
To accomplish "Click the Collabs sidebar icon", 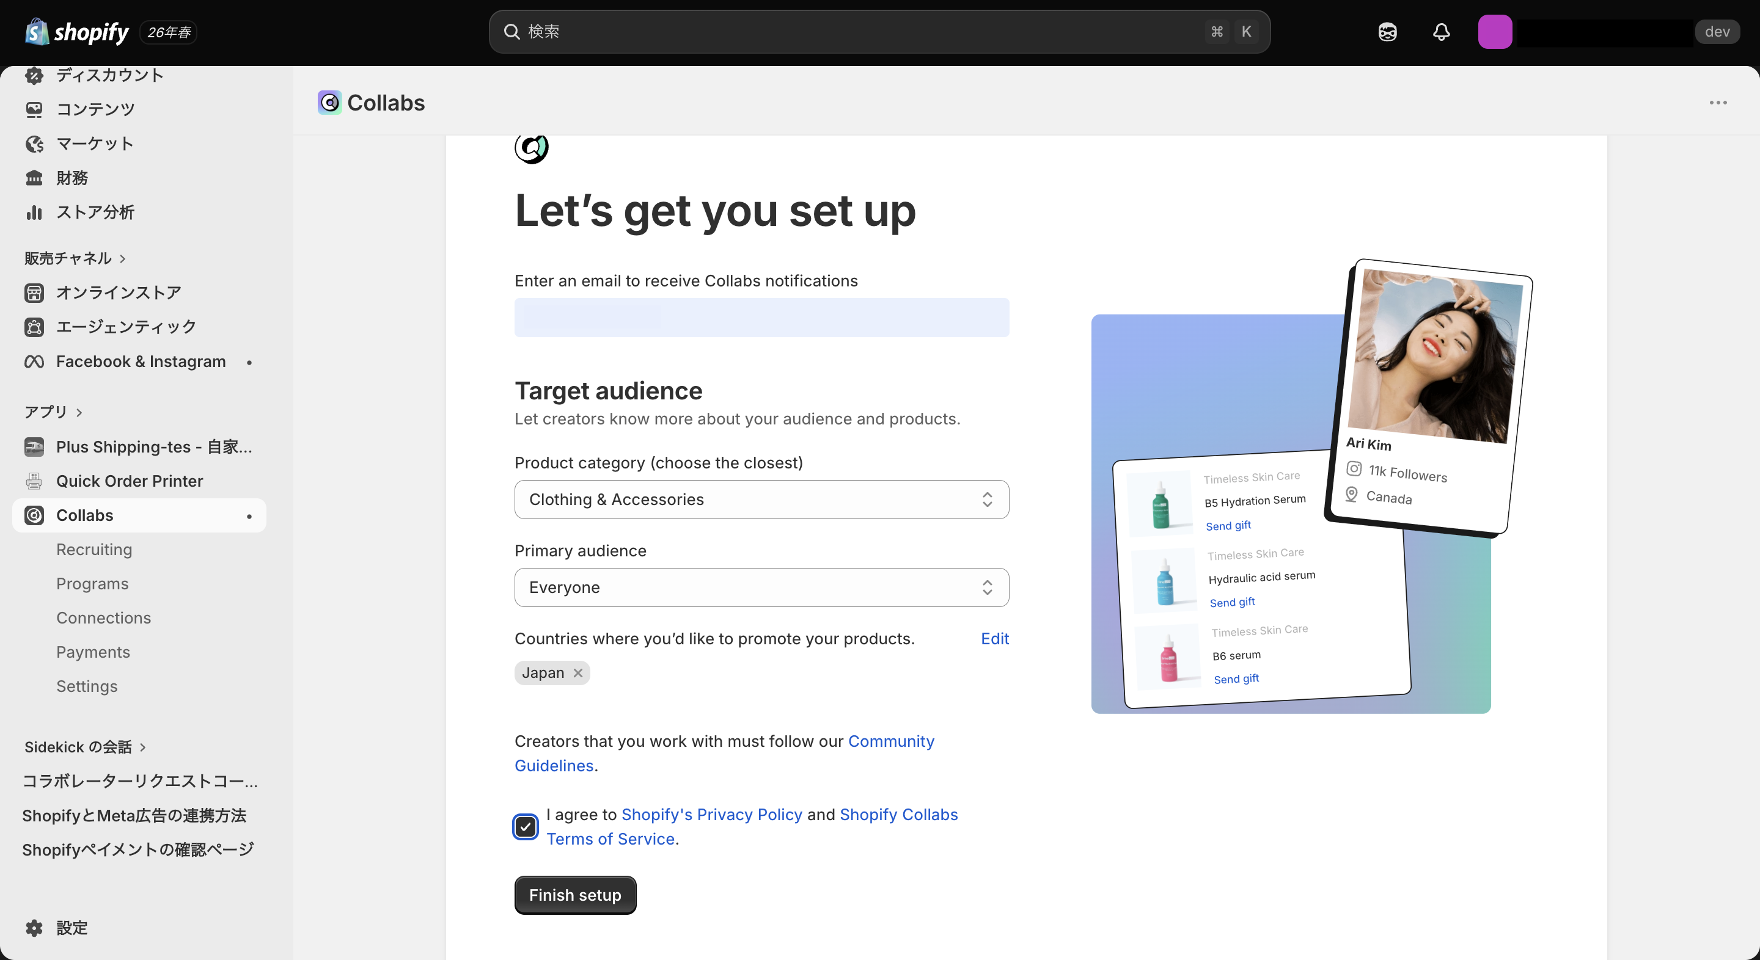I will [34, 515].
